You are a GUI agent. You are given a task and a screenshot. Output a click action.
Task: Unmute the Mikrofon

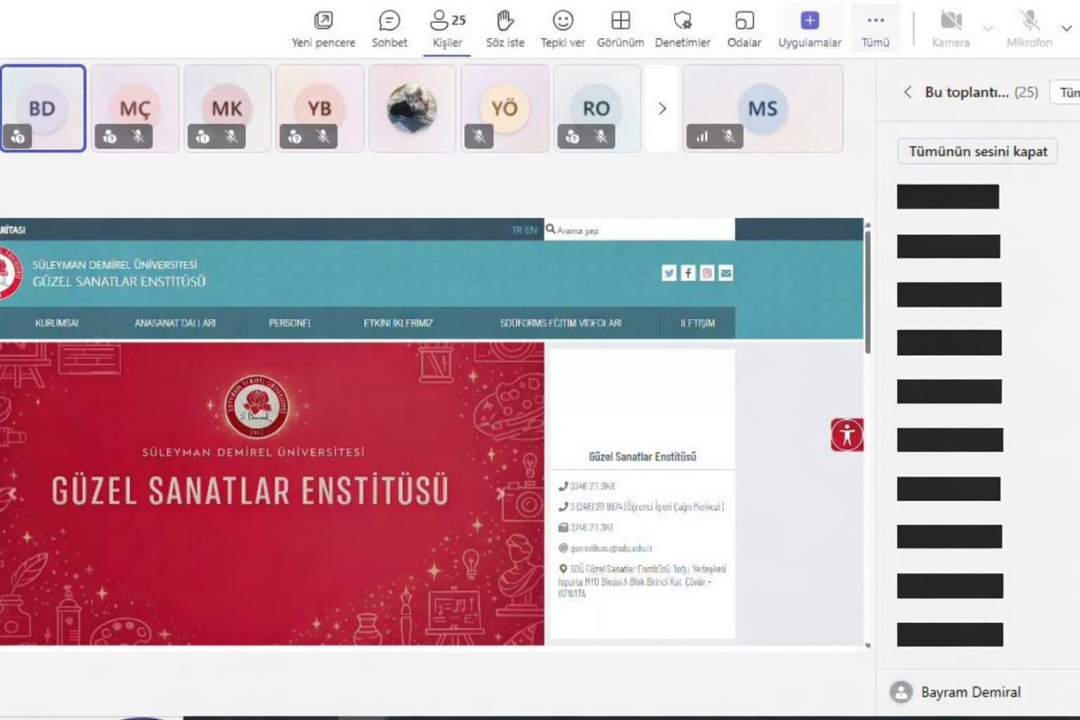[1029, 30]
